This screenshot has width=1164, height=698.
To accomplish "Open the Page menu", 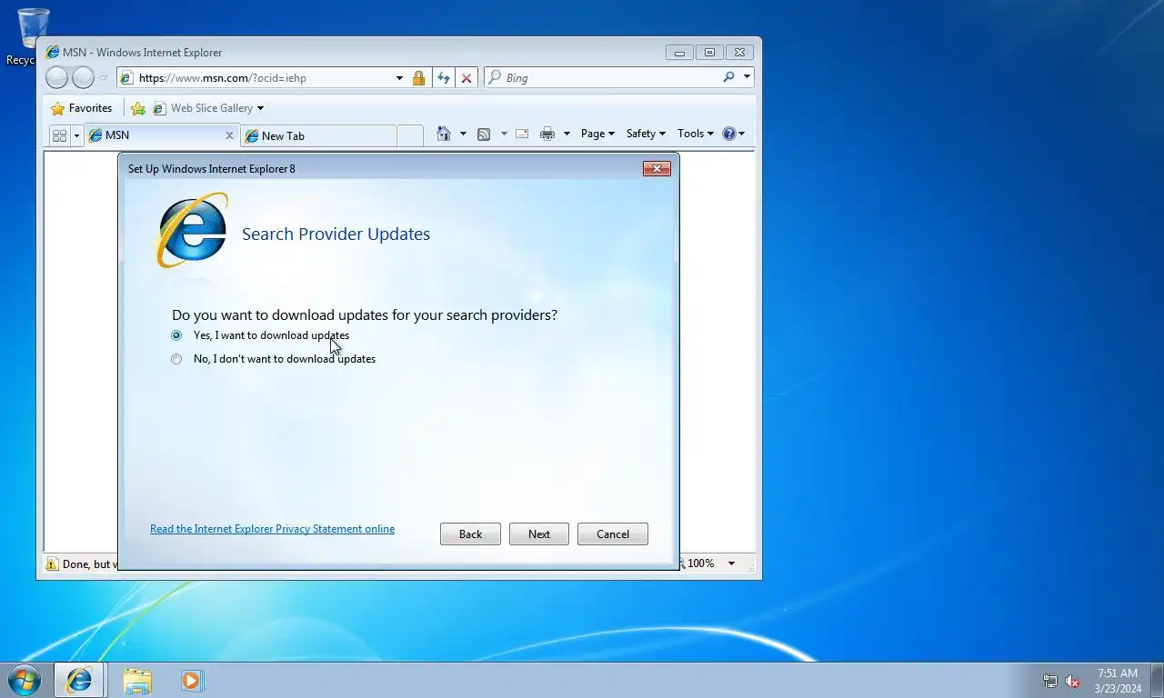I will click(597, 134).
